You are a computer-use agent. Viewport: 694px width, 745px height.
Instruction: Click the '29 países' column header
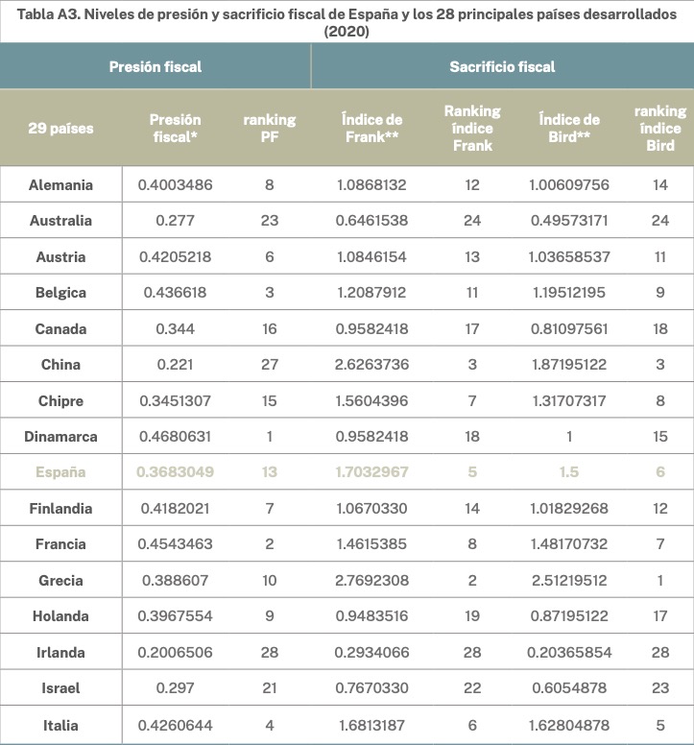tap(60, 128)
